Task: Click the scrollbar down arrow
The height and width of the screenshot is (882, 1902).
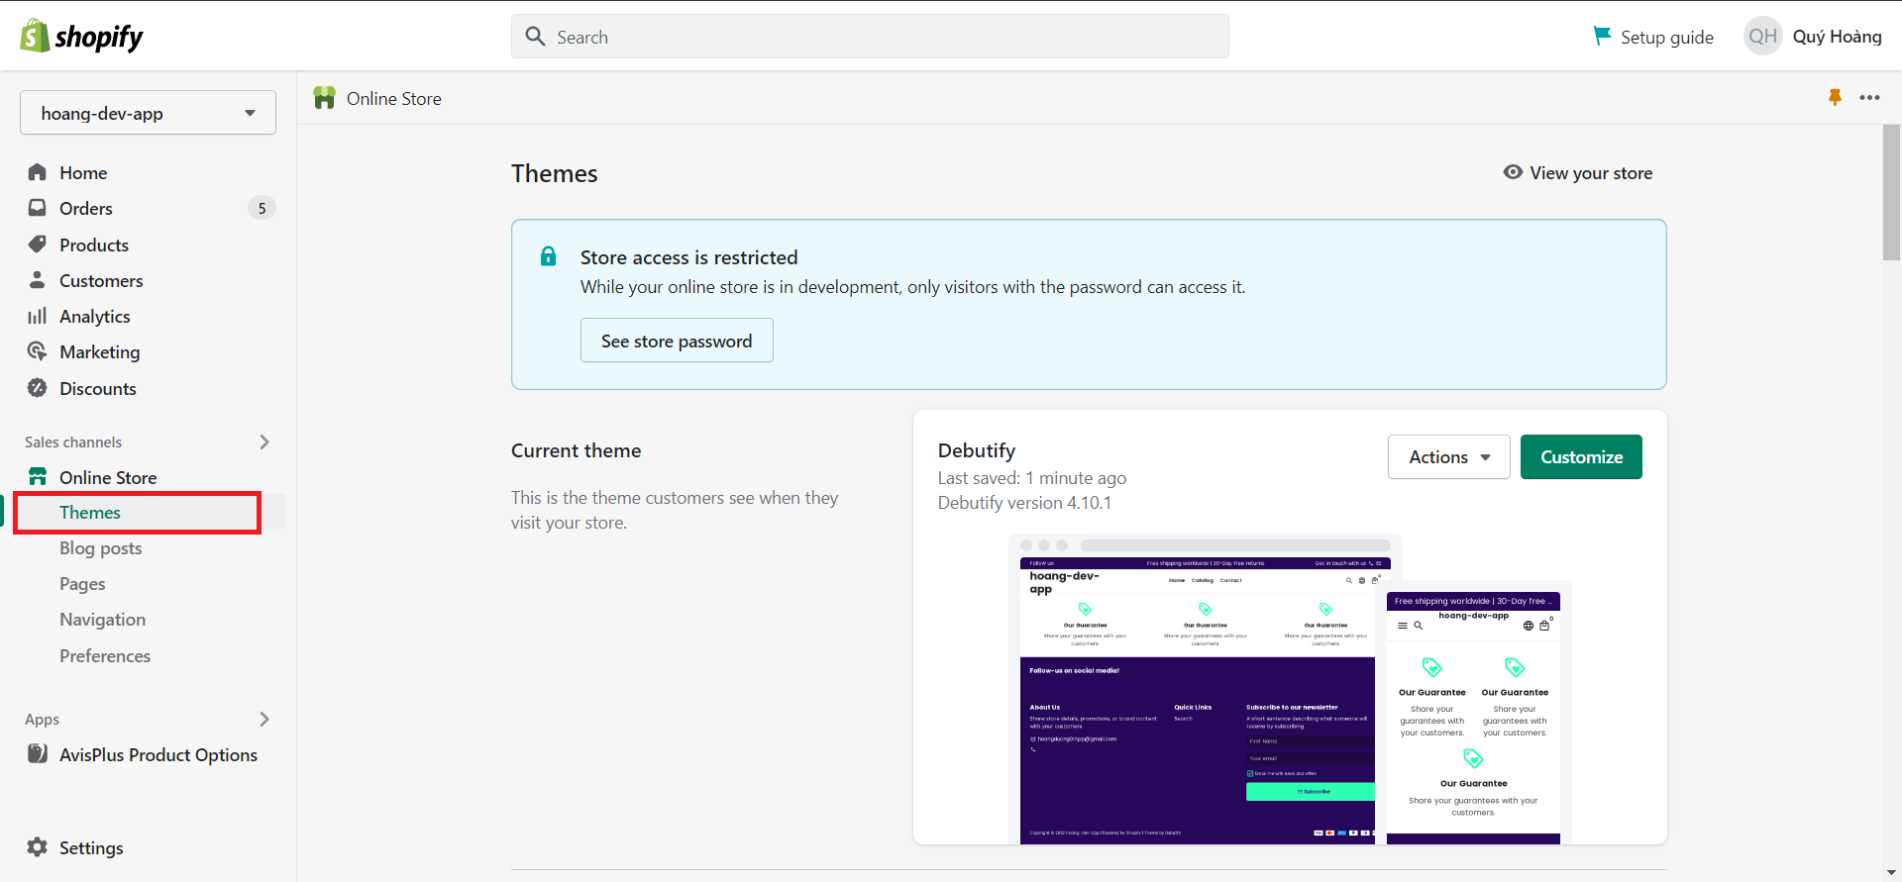Action: tap(1891, 872)
